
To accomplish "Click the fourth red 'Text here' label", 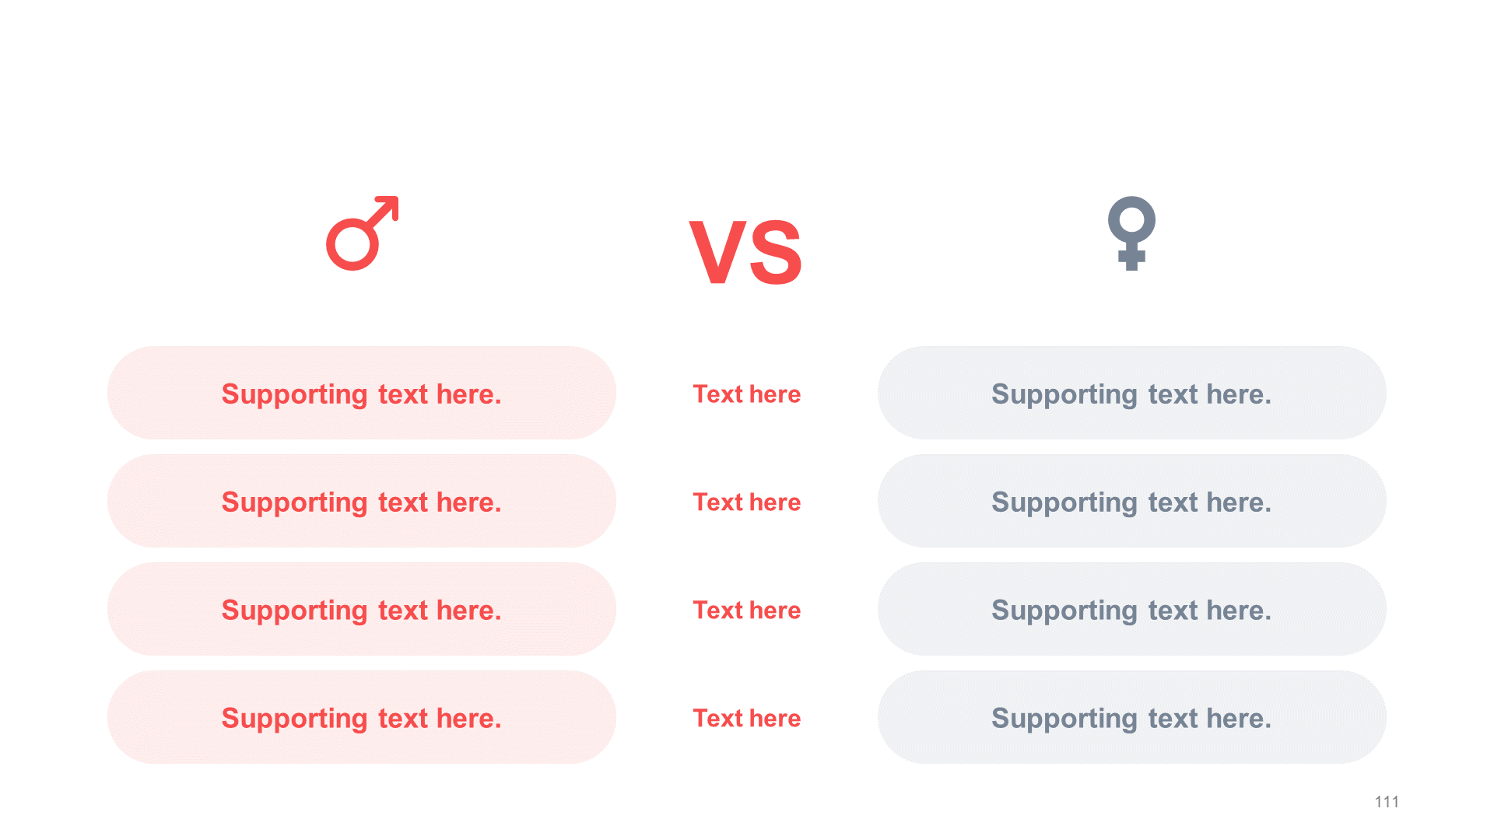I will 747,719.
